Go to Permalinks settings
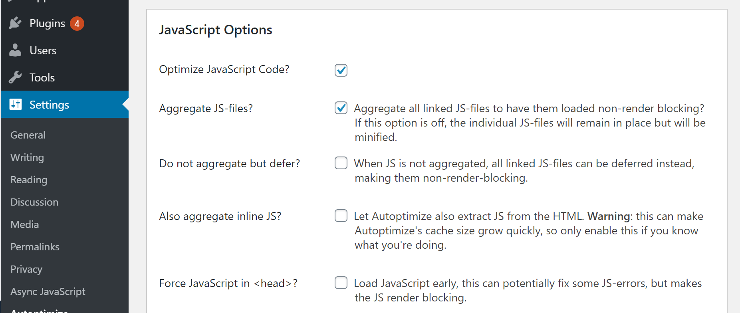The image size is (740, 313). point(35,247)
